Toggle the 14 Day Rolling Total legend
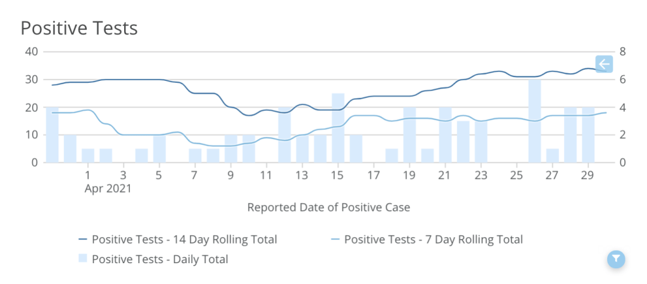 click(x=184, y=240)
